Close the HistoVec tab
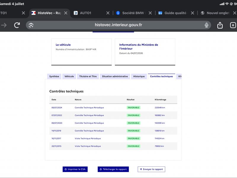 pyautogui.click(x=66, y=13)
